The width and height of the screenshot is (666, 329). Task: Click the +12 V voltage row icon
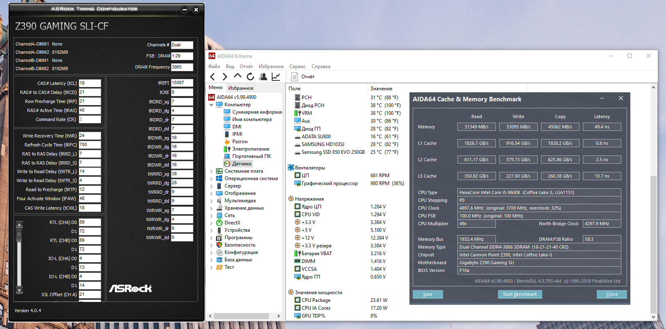(x=298, y=238)
